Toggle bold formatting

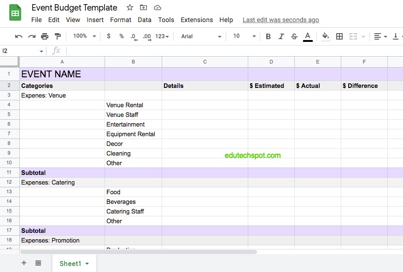269,36
